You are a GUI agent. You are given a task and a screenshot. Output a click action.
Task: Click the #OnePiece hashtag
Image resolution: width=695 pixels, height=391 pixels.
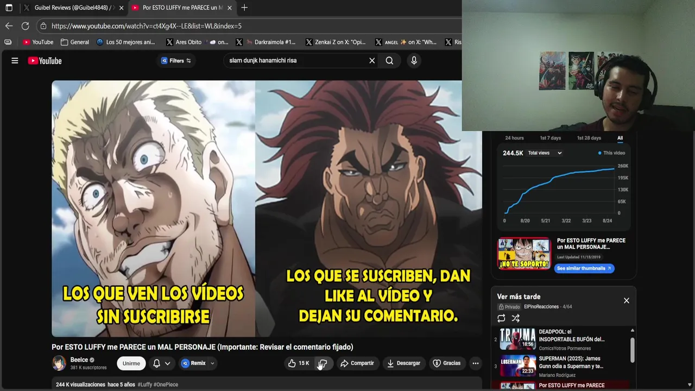tap(166, 384)
